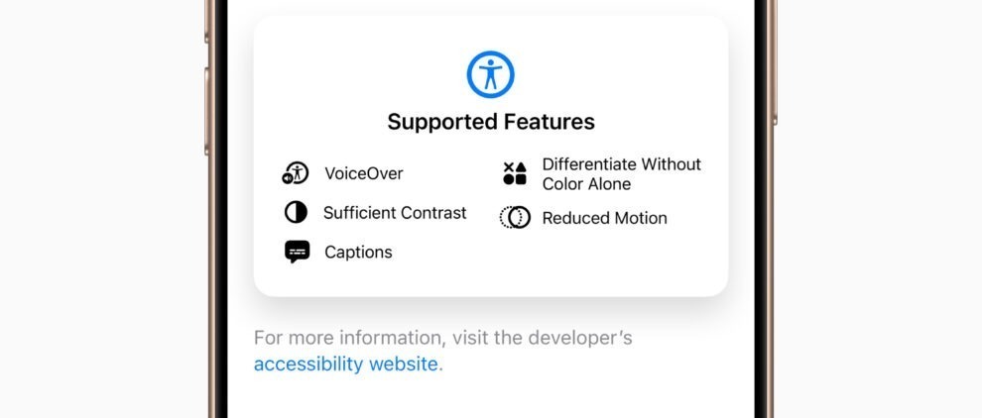Click the VoiceOver icon

tap(295, 173)
